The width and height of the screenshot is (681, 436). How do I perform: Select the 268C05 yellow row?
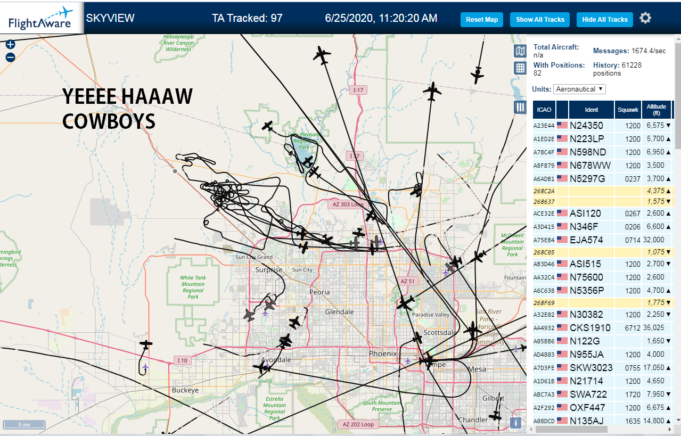click(x=604, y=252)
